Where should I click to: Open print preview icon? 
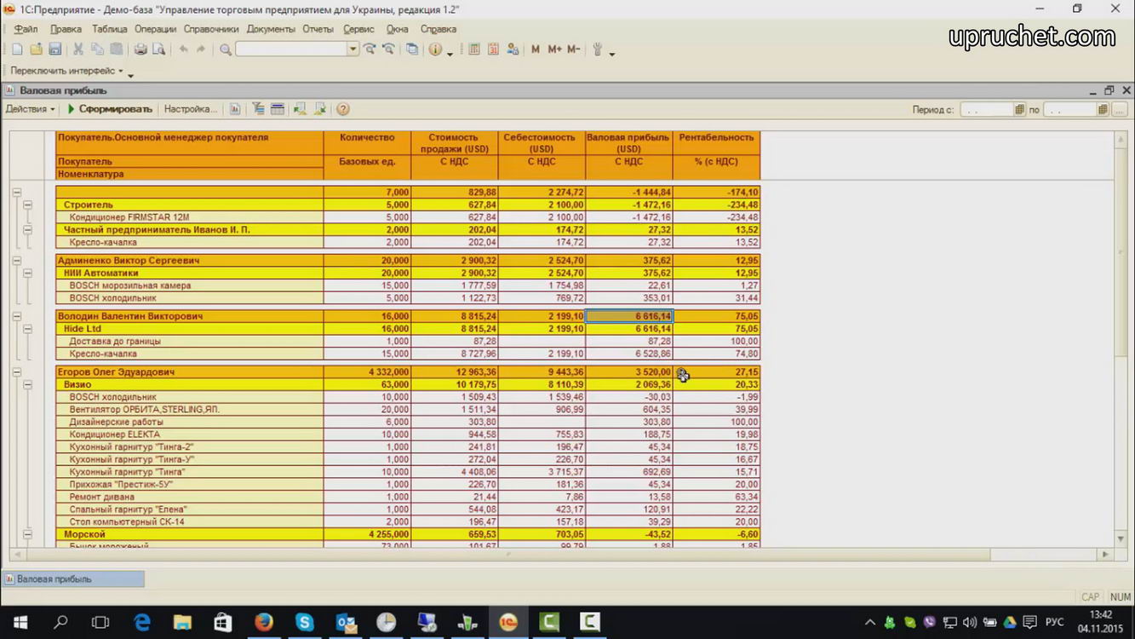(x=158, y=49)
